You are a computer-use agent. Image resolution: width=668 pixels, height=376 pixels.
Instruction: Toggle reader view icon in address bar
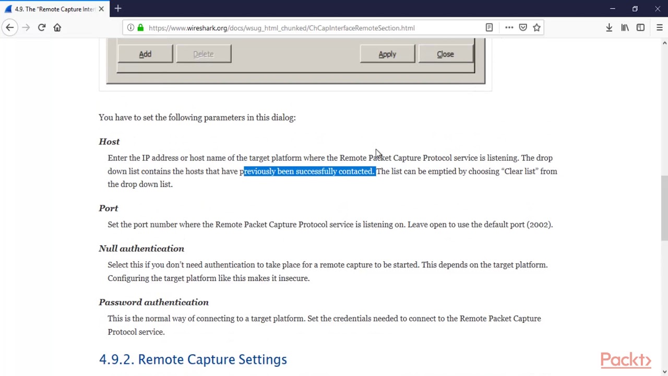tap(489, 28)
